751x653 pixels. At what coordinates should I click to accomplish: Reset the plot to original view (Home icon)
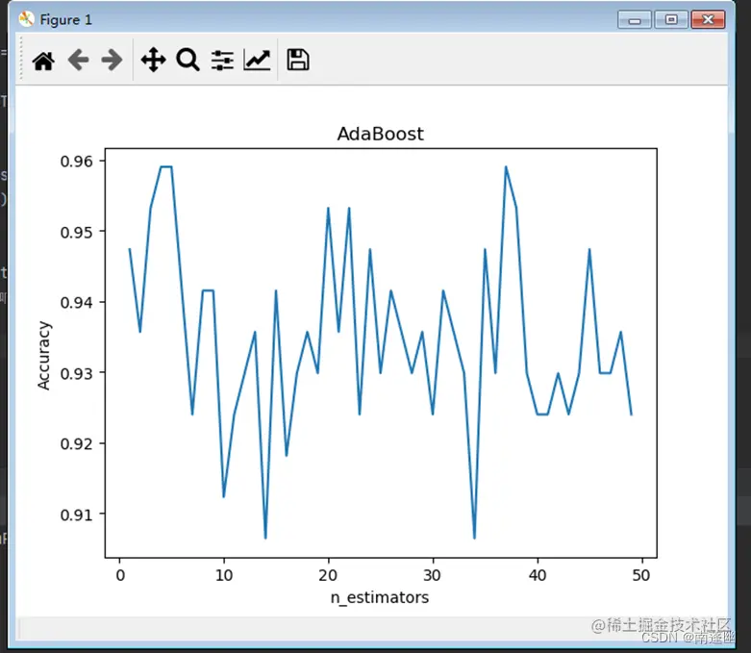pyautogui.click(x=43, y=61)
